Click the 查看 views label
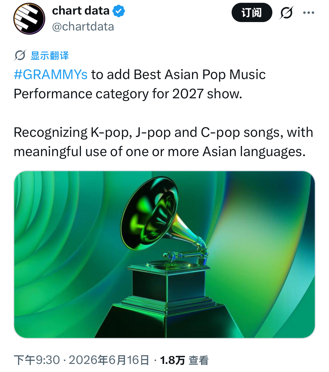This screenshot has width=329, height=372. coord(198,360)
